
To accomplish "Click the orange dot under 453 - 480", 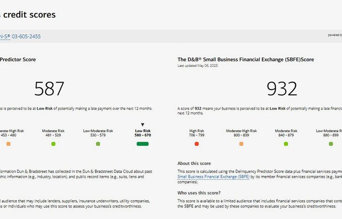I will tap(8, 144).
